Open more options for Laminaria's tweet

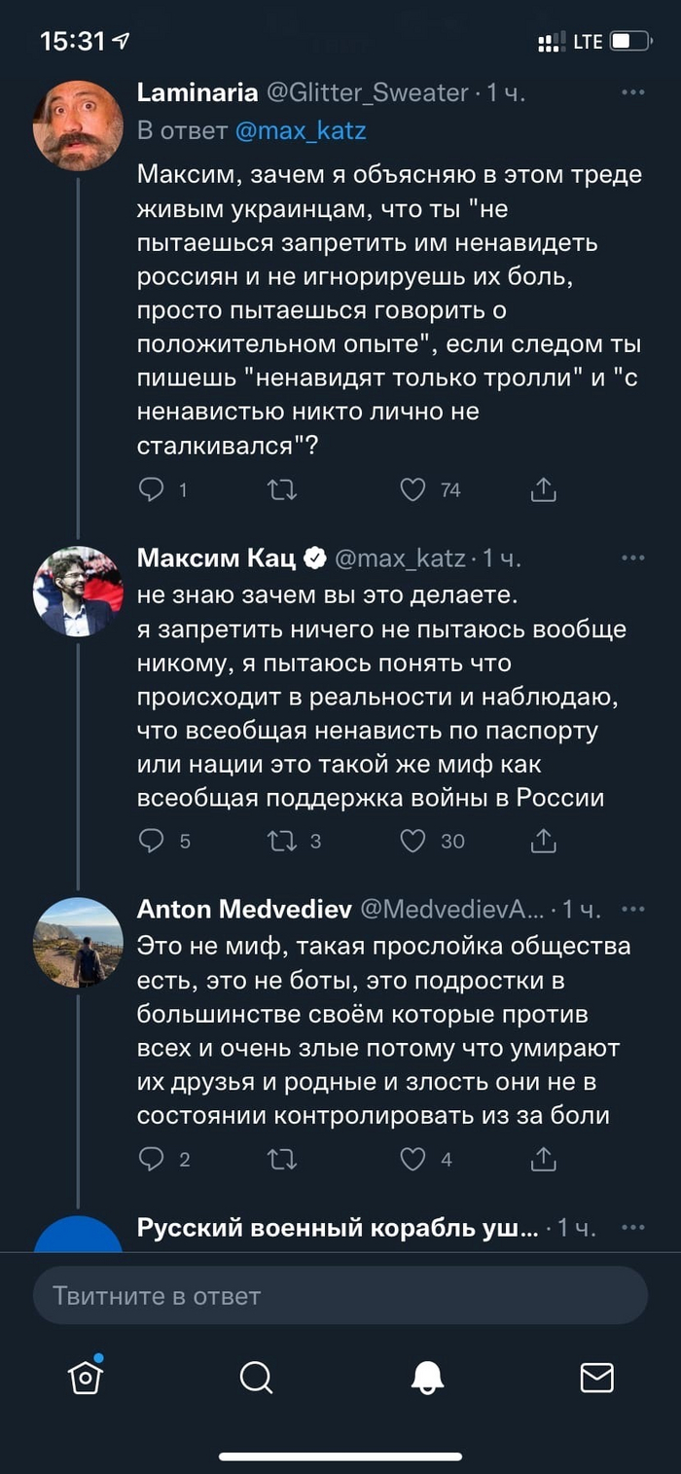point(632,92)
